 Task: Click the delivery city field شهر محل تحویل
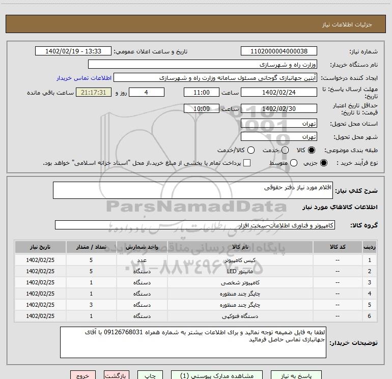tap(279, 137)
